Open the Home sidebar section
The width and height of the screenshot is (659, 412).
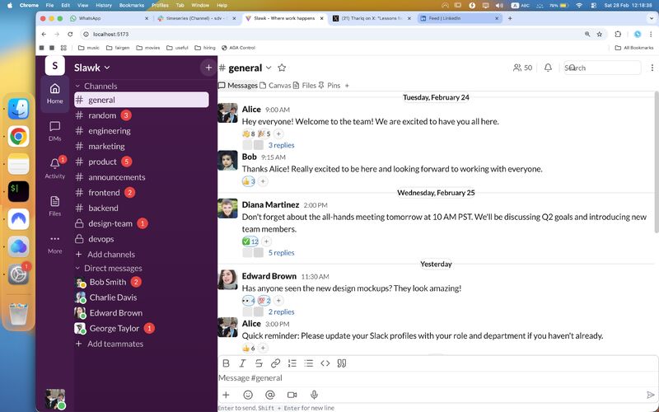[54, 94]
